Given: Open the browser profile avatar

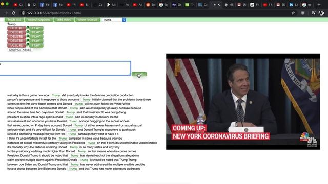Looking at the screenshot, I should [321, 13].
